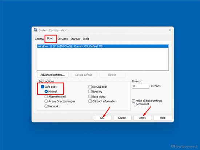Open Help for System Configuration

coord(163,118)
